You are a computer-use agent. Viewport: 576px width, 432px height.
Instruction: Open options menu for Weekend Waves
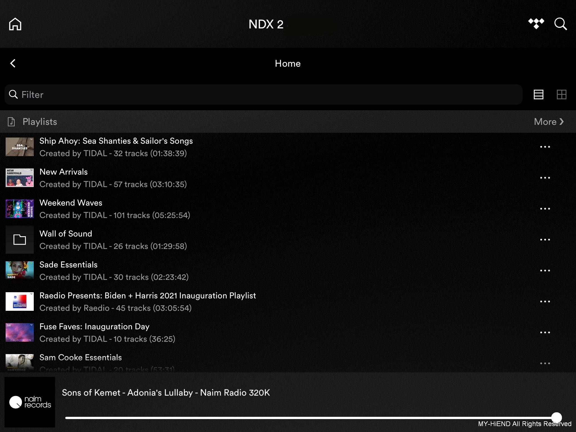click(x=545, y=209)
